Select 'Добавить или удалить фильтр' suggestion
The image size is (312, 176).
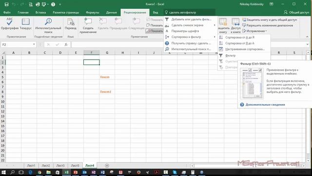click(x=191, y=20)
